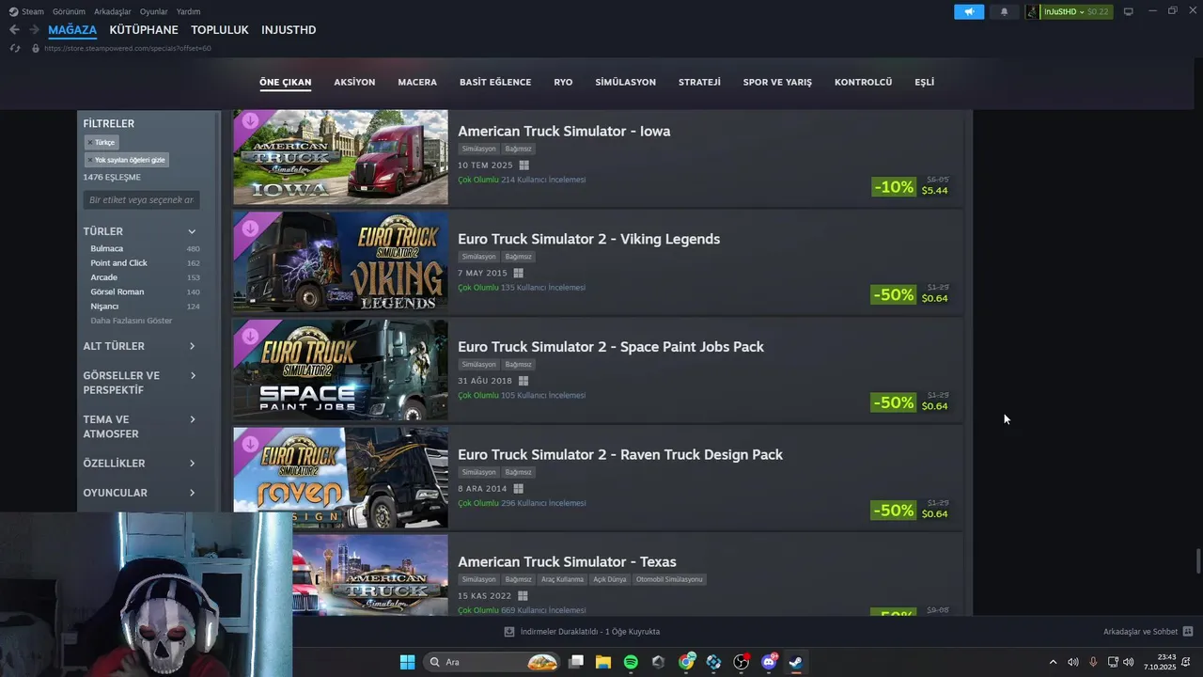This screenshot has height=677, width=1203.
Task: Open Discord from the taskbar
Action: [769, 662]
